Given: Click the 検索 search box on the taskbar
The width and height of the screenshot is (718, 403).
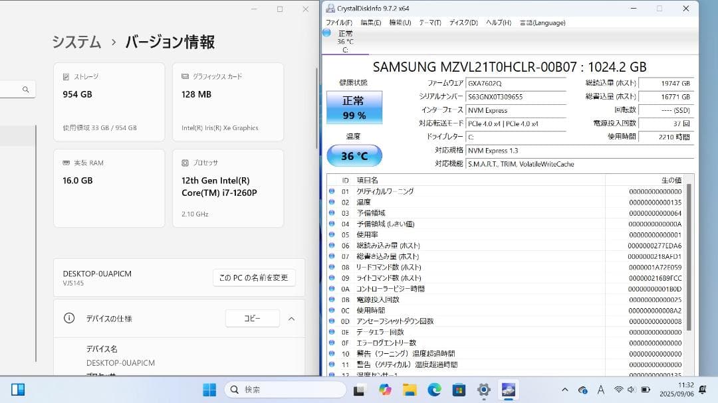Looking at the screenshot, I should click(x=285, y=390).
